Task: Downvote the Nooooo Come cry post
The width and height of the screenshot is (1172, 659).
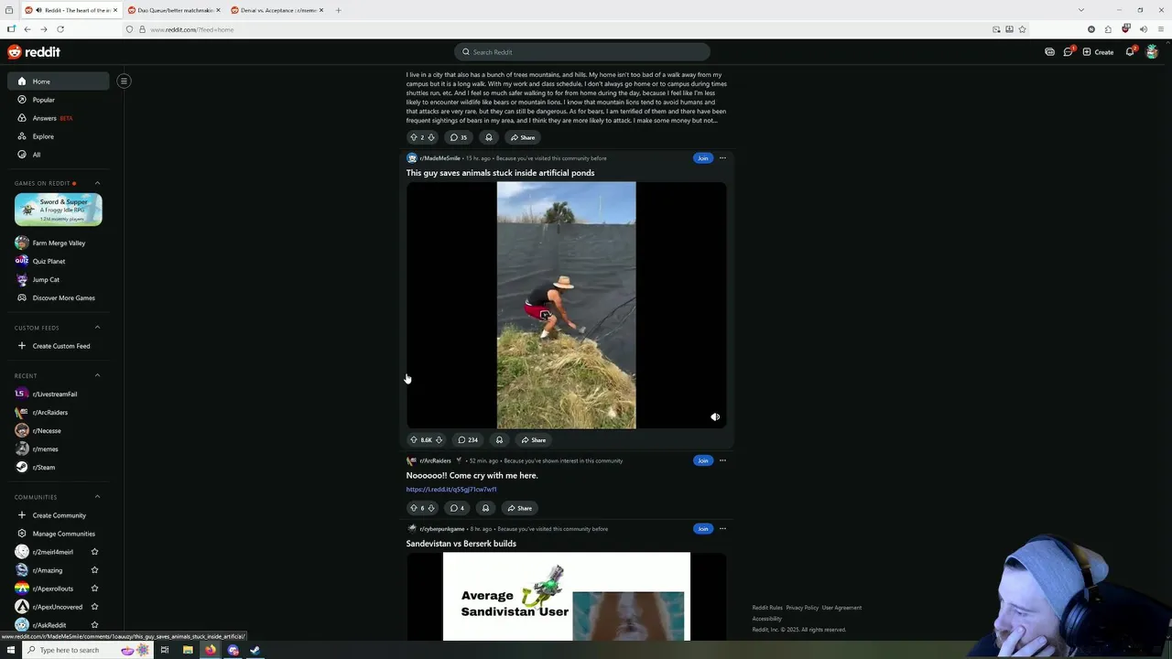Action: coord(432,508)
